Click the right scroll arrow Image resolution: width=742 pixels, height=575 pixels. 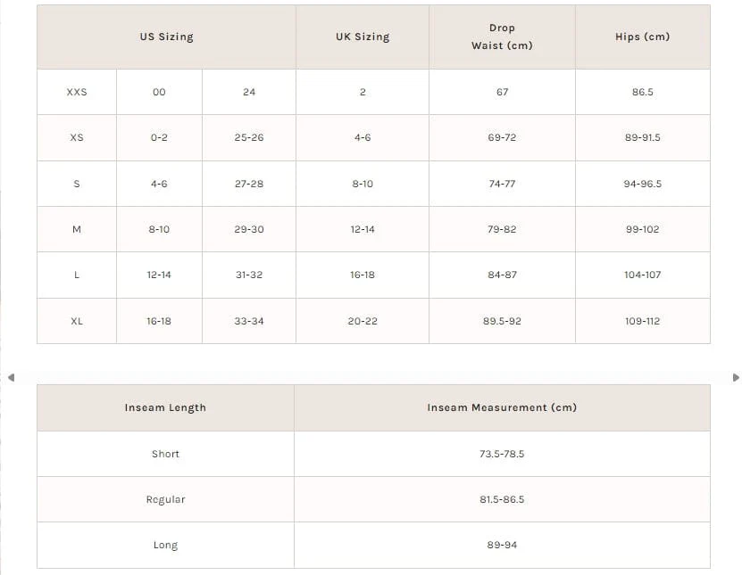click(x=736, y=377)
